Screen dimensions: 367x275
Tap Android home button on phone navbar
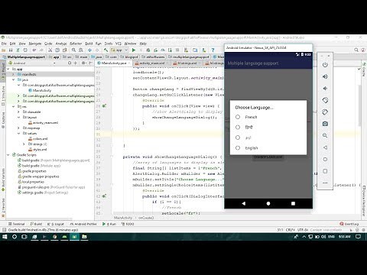point(268,203)
